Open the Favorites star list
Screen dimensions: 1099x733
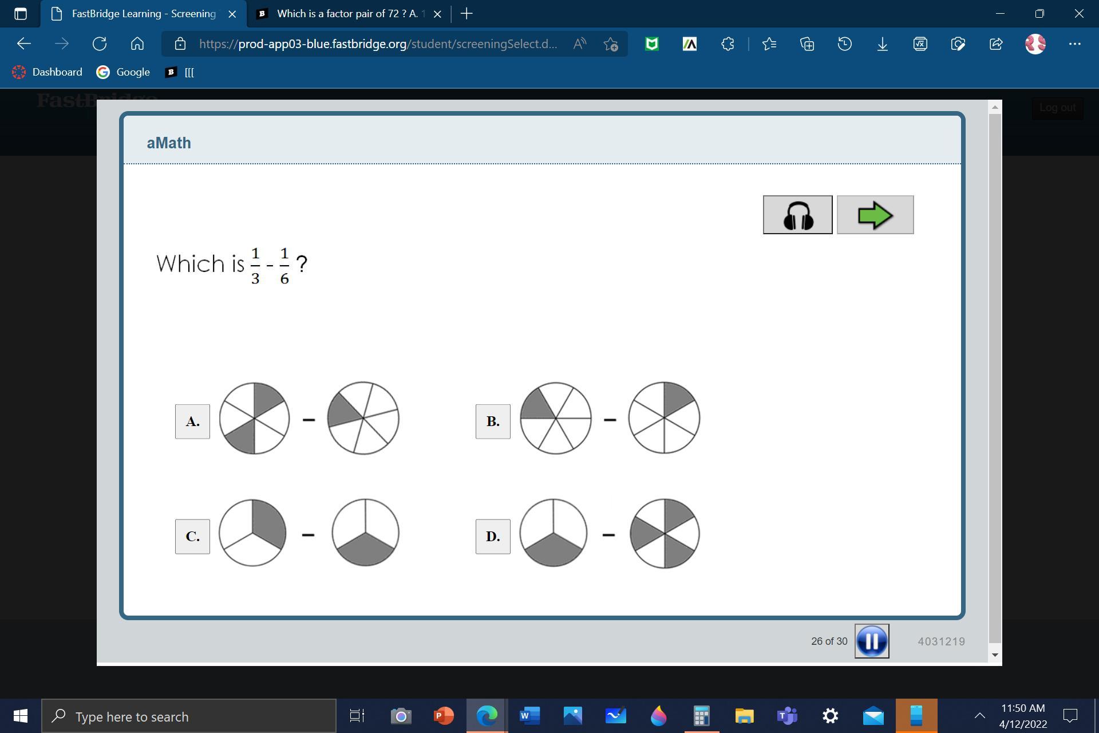769,44
